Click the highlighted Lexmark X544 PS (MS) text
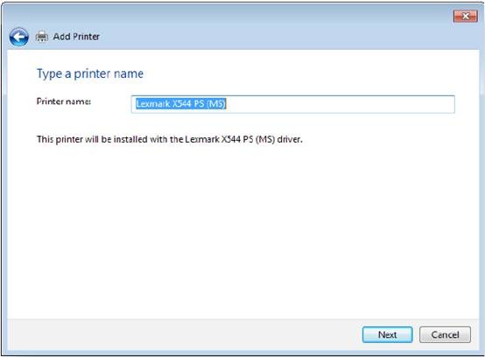Viewport: 485px width, 357px height. 181,103
